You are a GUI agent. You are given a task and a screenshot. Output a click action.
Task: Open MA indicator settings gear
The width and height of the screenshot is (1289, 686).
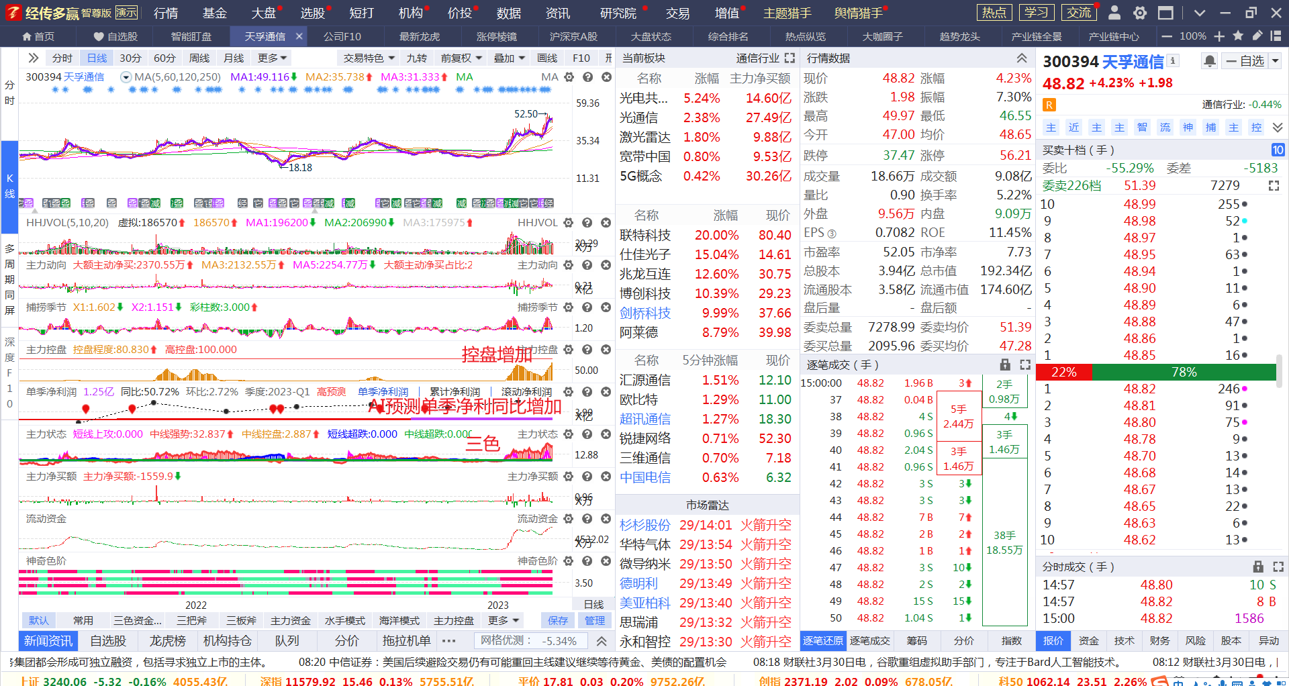(x=569, y=77)
